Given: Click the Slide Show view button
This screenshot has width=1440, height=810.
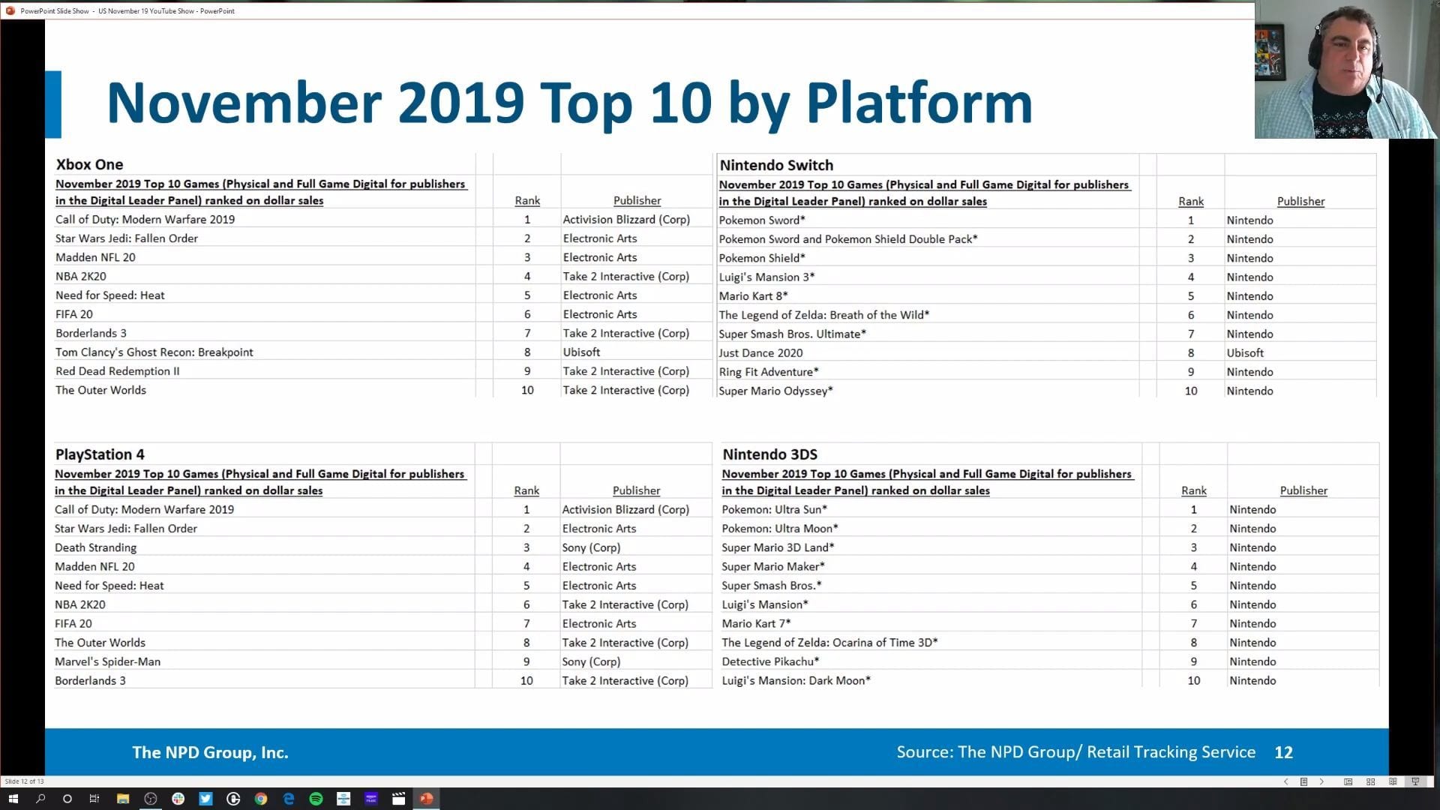Looking at the screenshot, I should (x=1415, y=781).
